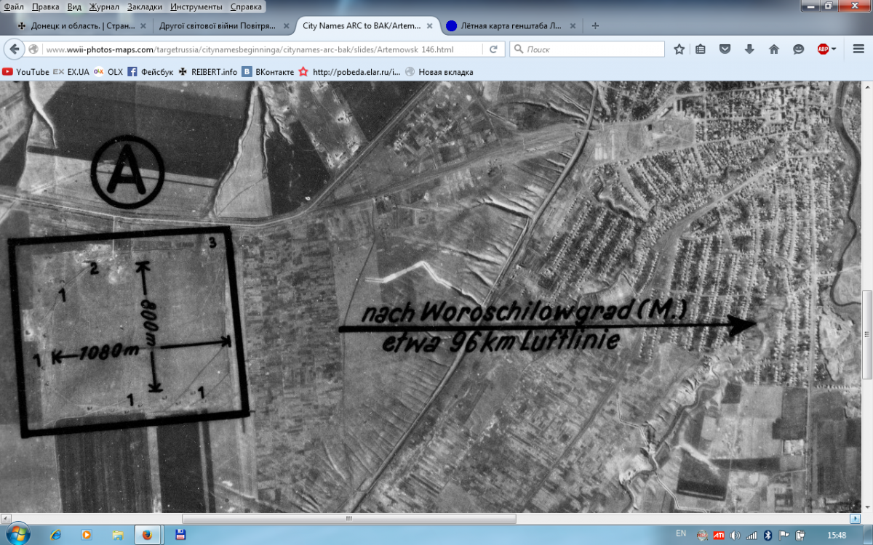Open Файл menu
Screen dimensions: 873x545
(14, 7)
